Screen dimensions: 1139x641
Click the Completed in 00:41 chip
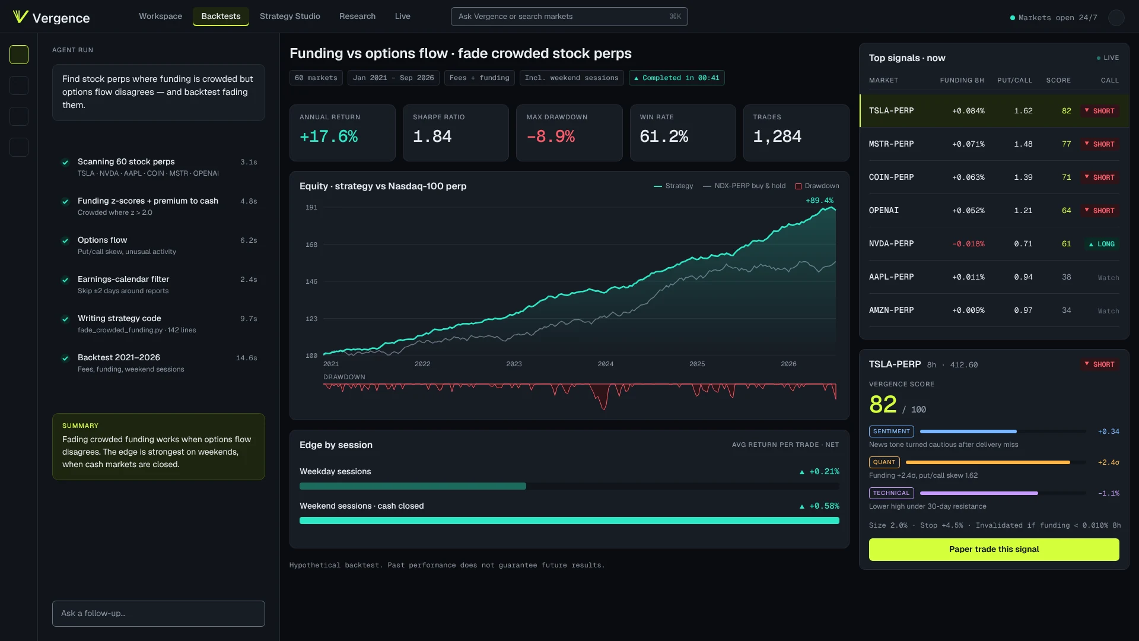676,78
